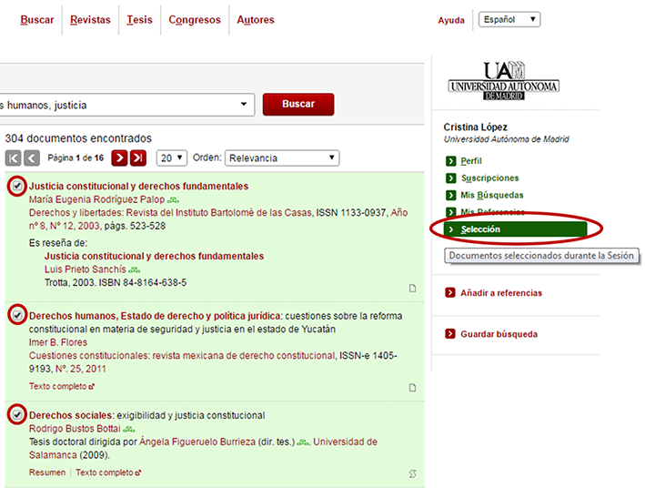The height and width of the screenshot is (488, 645).
Task: Open Suscripciones link in sidebar
Action: tap(490, 178)
